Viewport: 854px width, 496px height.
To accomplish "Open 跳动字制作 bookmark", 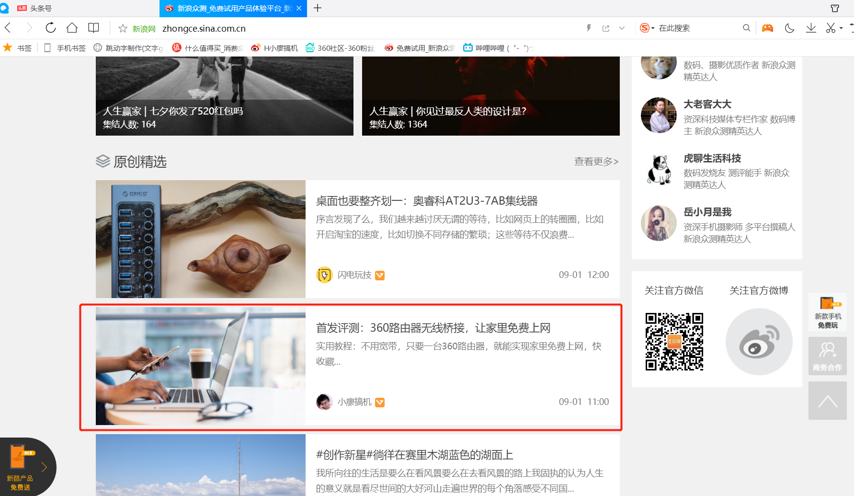I will pos(128,48).
